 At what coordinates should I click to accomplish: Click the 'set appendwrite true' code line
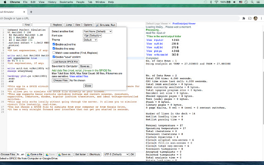22,58
